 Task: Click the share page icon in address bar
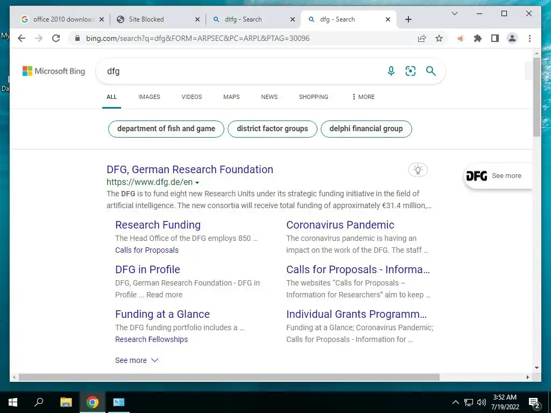tap(422, 38)
